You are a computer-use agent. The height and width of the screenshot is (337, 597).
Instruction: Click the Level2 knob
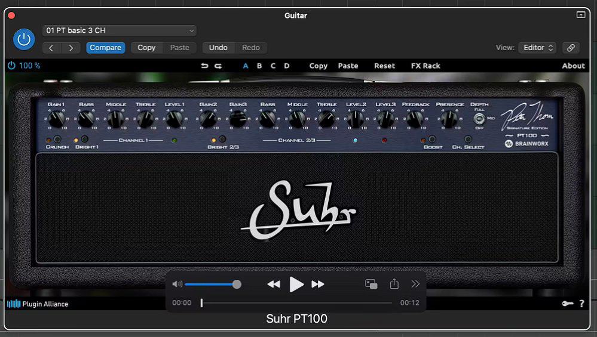coord(356,119)
